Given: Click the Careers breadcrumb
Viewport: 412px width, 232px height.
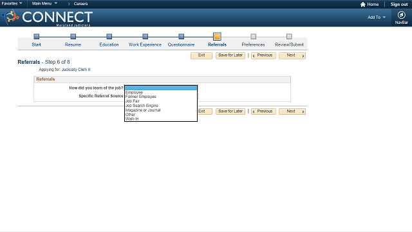Looking at the screenshot, I should click(80, 4).
